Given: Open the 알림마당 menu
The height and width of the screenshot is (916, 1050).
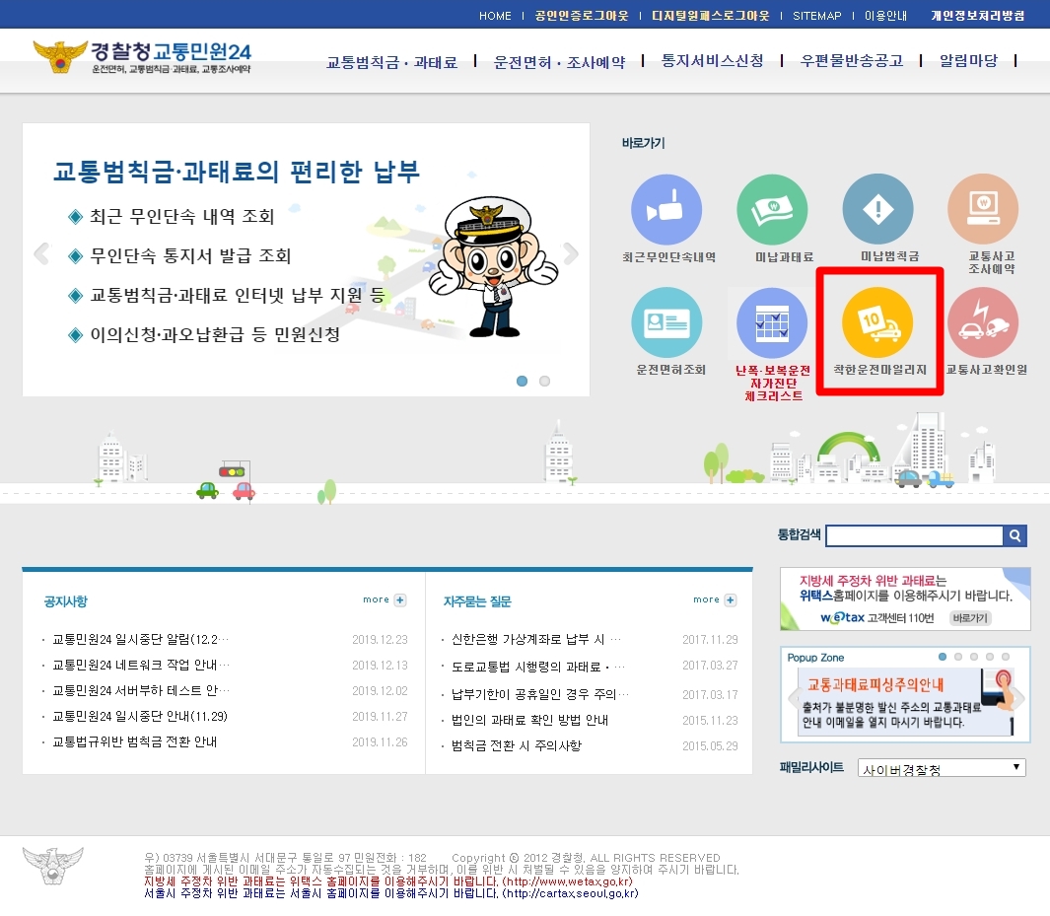Looking at the screenshot, I should (968, 61).
